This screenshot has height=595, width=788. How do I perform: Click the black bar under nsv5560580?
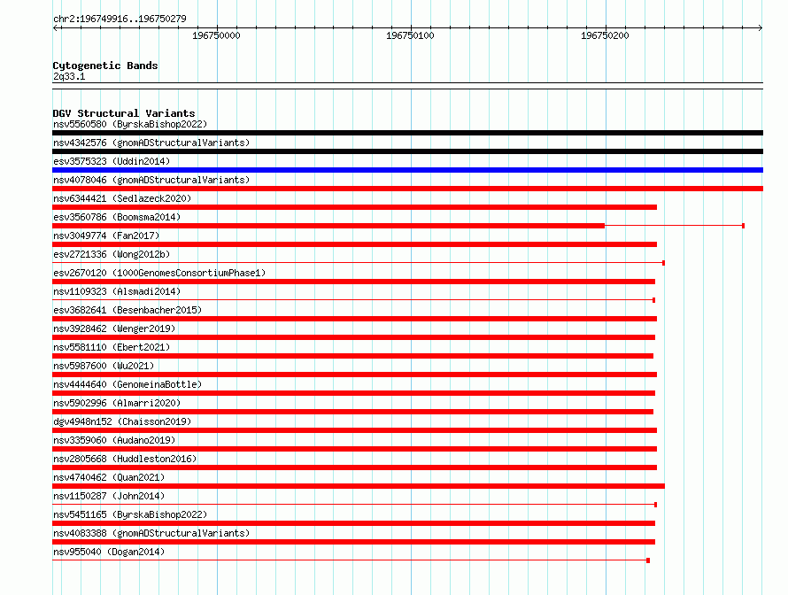[x=407, y=133]
